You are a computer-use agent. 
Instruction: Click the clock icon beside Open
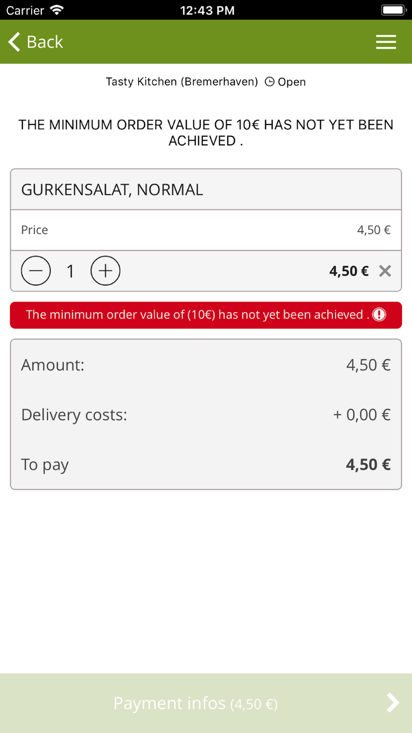[269, 82]
